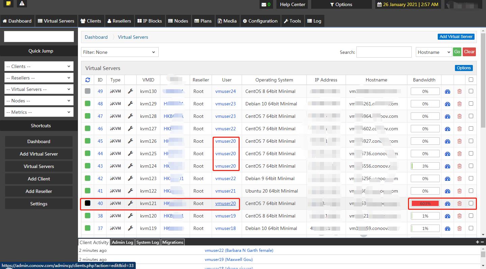Tick the checkbox for server ID 49
The width and height of the screenshot is (486, 269).
(471, 91)
